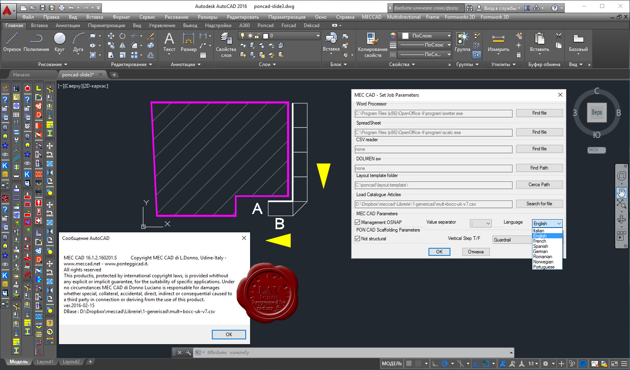Click the layer color swatch in layer dropdown
630x370 pixels.
[266, 36]
